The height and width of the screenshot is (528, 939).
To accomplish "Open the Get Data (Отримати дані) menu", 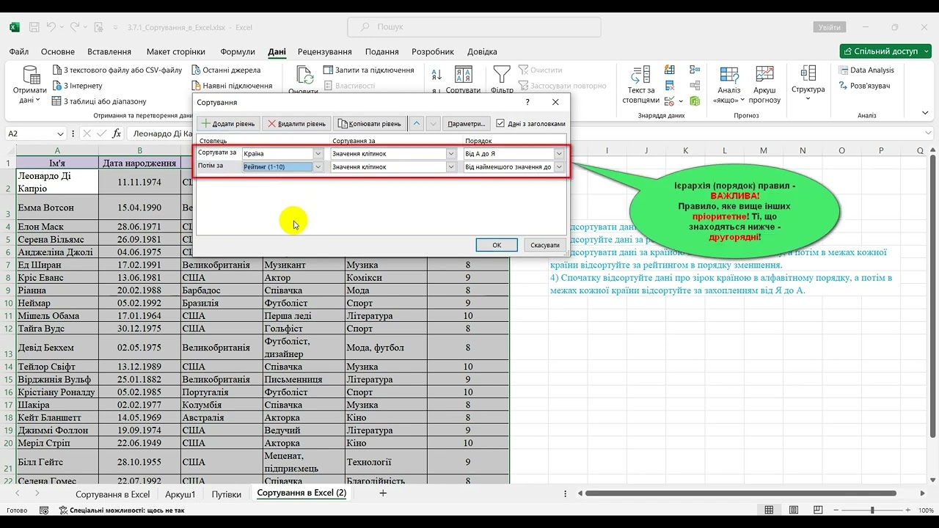I will click(29, 85).
